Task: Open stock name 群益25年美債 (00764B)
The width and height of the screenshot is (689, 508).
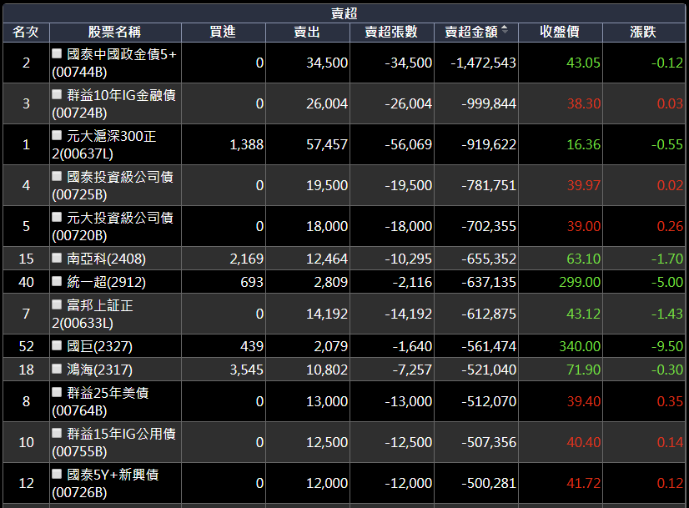Action: tap(101, 401)
